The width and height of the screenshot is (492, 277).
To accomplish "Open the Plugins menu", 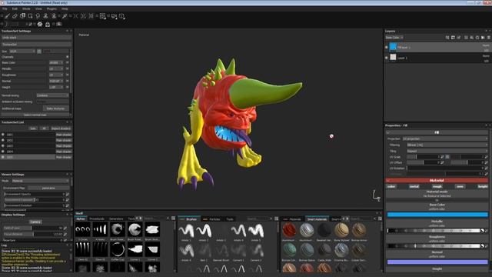I will [x=52, y=8].
